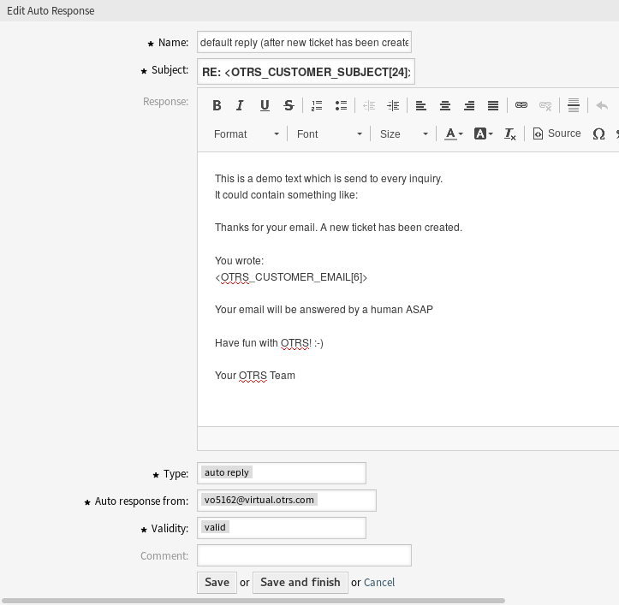Apply italic formatting

point(240,105)
